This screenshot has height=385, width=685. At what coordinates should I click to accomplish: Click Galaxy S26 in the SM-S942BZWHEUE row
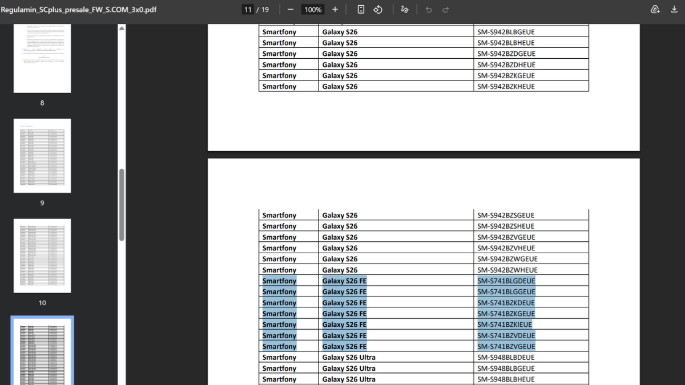[340, 270]
